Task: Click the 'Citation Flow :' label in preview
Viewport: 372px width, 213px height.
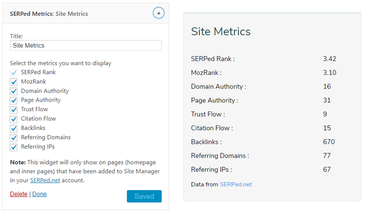Action: click(212, 128)
